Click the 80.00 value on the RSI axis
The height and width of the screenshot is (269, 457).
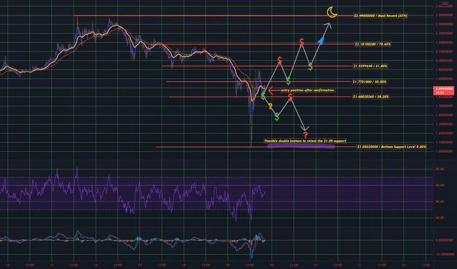(x=439, y=169)
